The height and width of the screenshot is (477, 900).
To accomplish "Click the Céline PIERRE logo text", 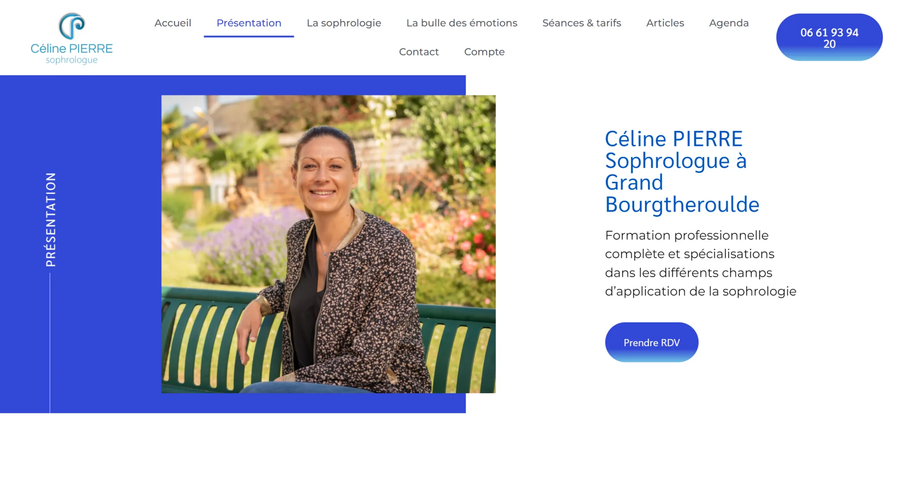I will pyautogui.click(x=72, y=48).
